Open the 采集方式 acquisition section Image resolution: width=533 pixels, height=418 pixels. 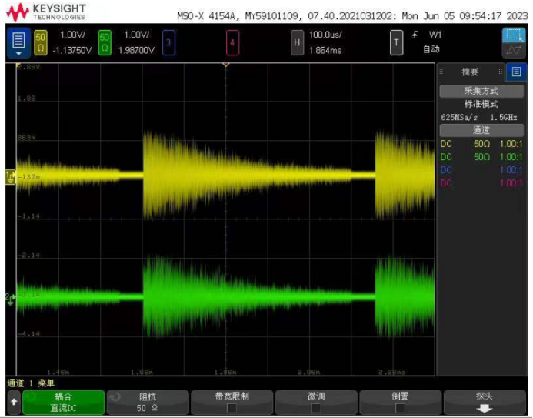point(481,91)
